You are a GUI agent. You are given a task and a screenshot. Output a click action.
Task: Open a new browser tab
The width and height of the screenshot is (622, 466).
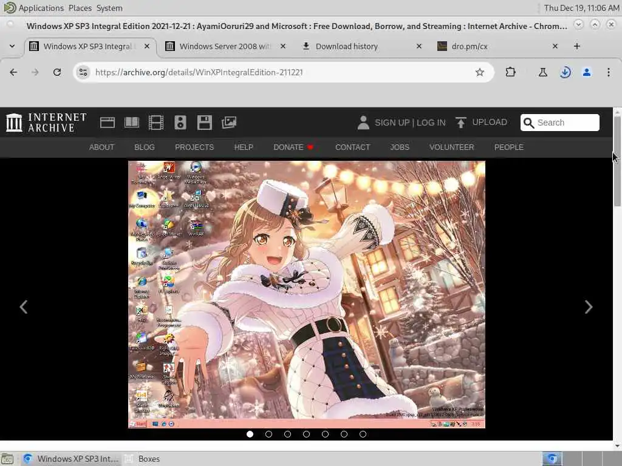point(577,46)
